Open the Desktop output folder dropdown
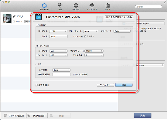 click(148, 65)
